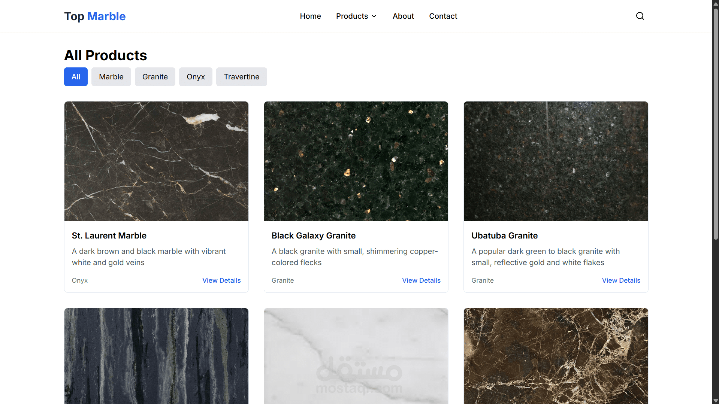Click the Granite label on Ubatuba card
Viewport: 719px width, 404px height.
[x=483, y=280]
